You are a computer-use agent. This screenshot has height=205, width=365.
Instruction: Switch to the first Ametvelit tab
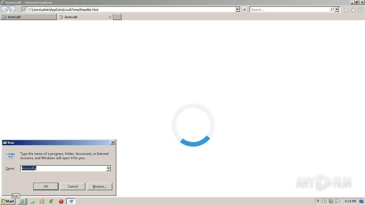pyautogui.click(x=29, y=17)
